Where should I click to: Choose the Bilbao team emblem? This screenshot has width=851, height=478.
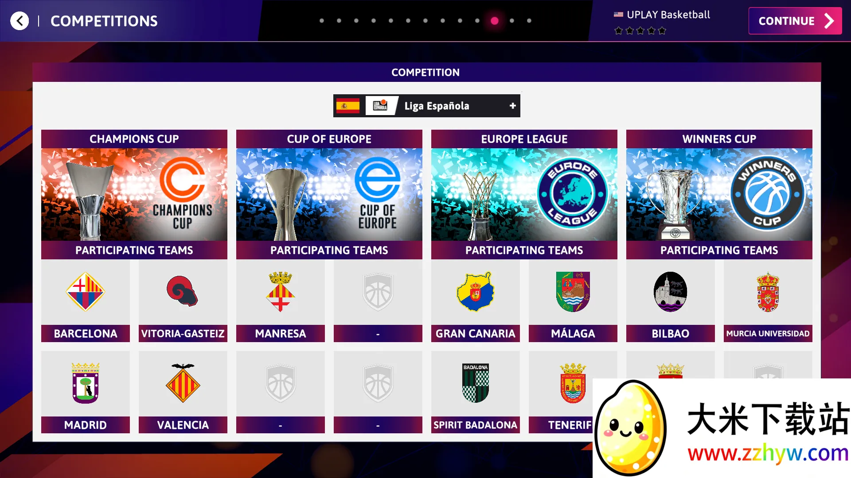(x=670, y=292)
